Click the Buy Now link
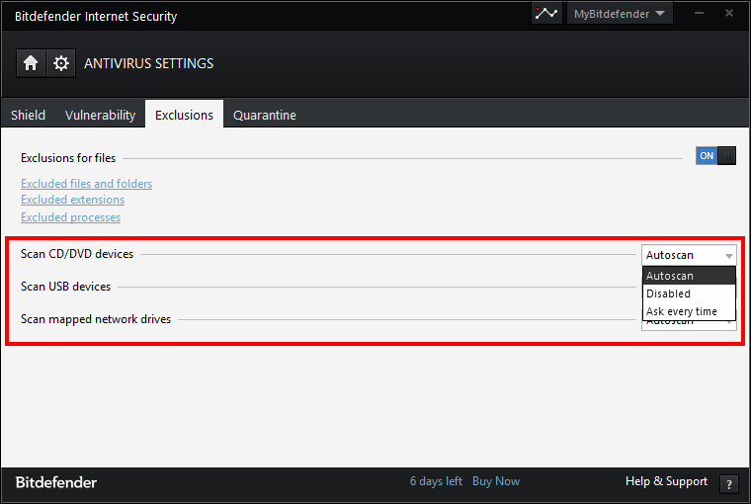Screen dimensions: 751x504 click(496, 481)
